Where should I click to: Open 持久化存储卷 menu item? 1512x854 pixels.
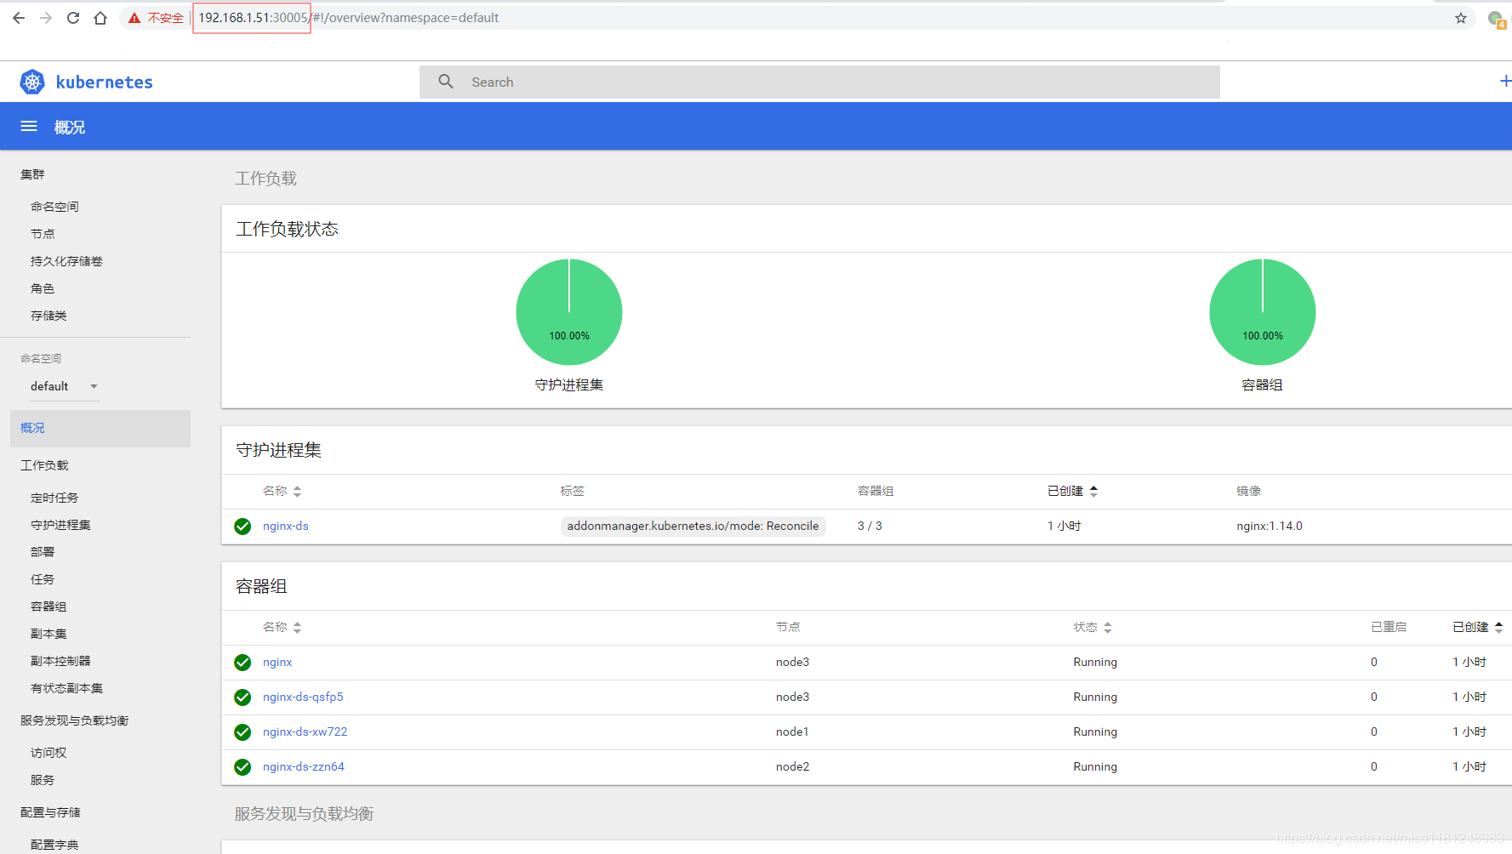pyautogui.click(x=66, y=261)
